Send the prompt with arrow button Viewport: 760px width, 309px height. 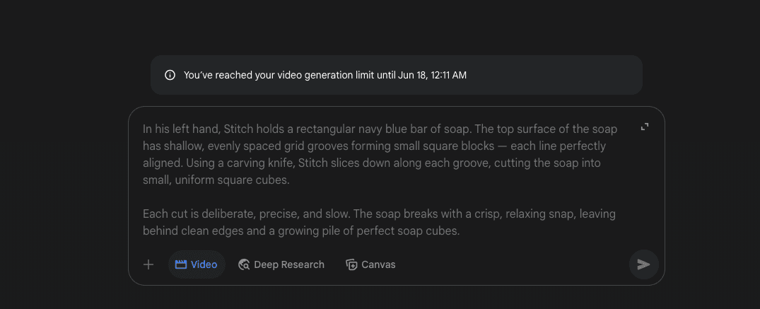pos(643,264)
